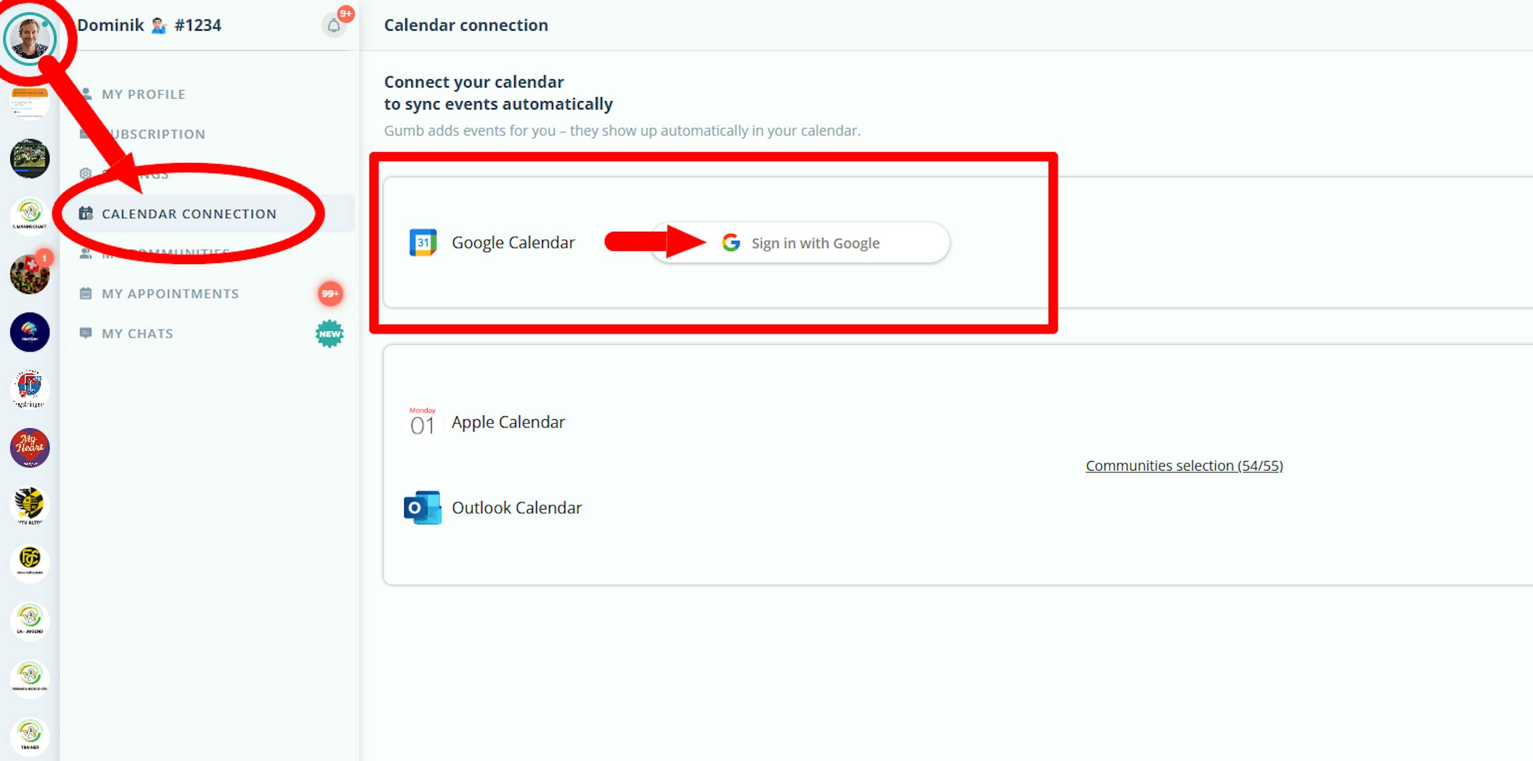Open the My Heart community icon
The width and height of the screenshot is (1533, 761).
pyautogui.click(x=30, y=448)
